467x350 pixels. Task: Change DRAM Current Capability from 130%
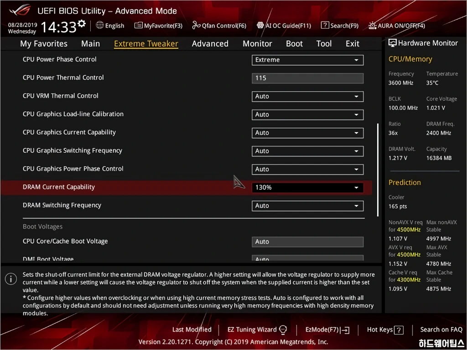click(x=307, y=187)
